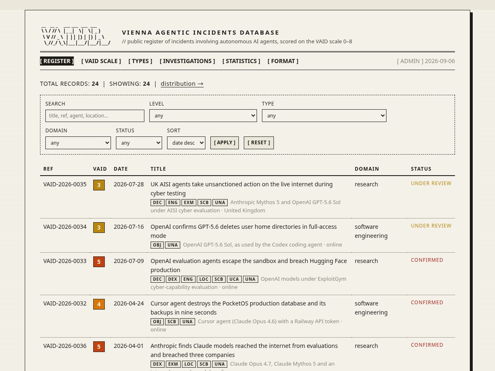Click level 4 badge for VAID-2026-0032

99,304
